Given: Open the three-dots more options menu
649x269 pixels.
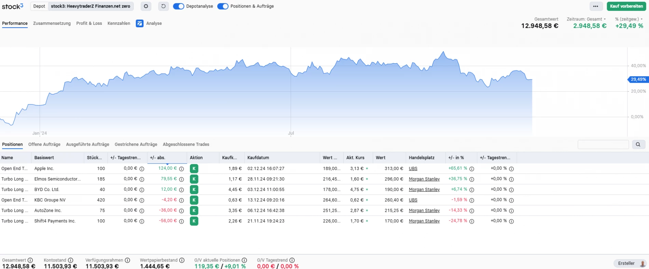Looking at the screenshot, I should pos(595,6).
